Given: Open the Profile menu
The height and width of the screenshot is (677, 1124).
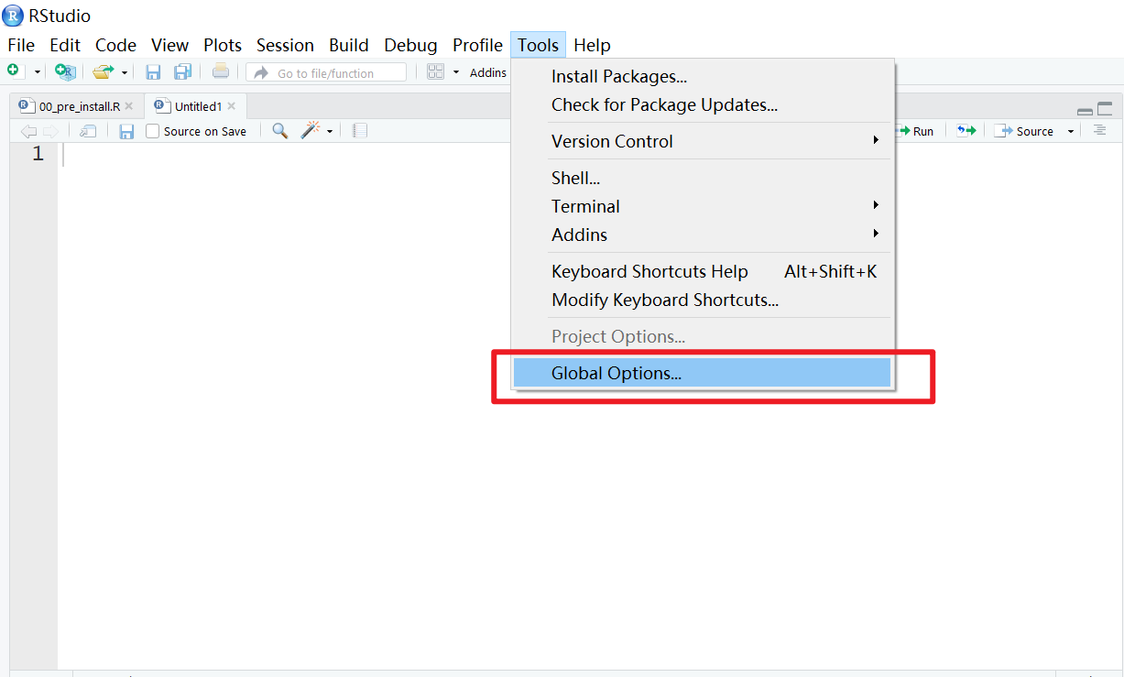Looking at the screenshot, I should [477, 45].
